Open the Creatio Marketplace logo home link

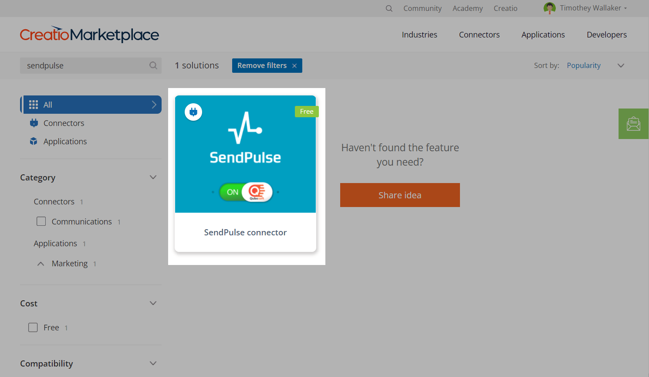pyautogui.click(x=89, y=34)
